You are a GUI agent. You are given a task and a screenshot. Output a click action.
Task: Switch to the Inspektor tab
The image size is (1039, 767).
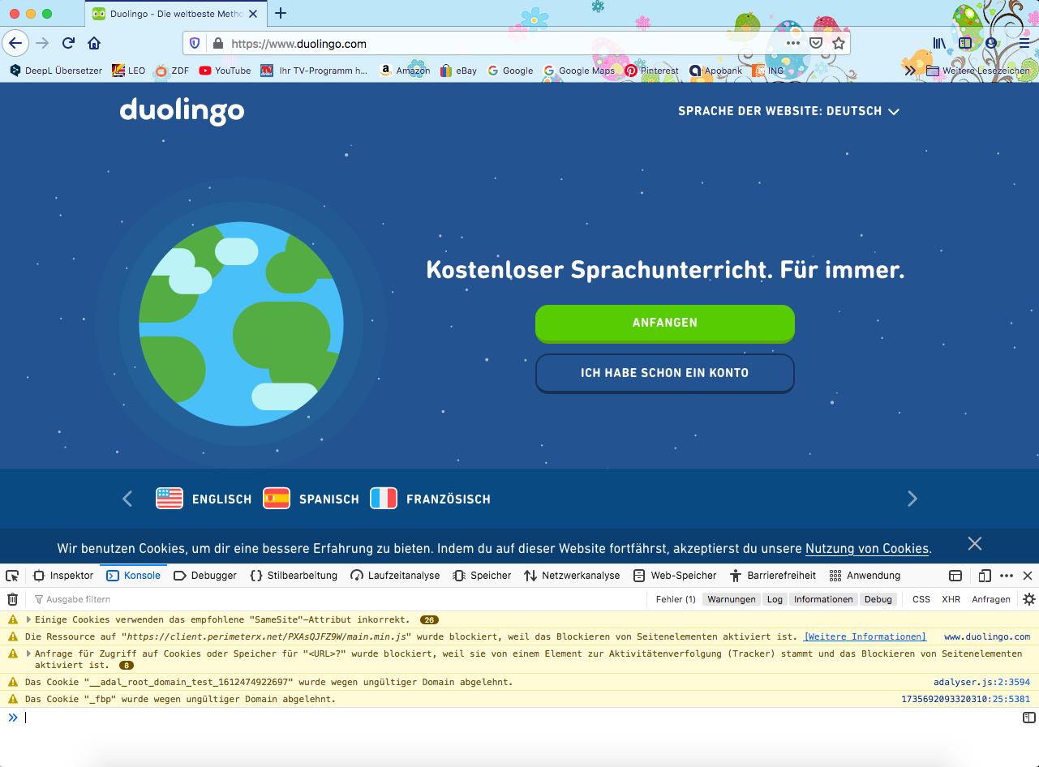coord(63,576)
